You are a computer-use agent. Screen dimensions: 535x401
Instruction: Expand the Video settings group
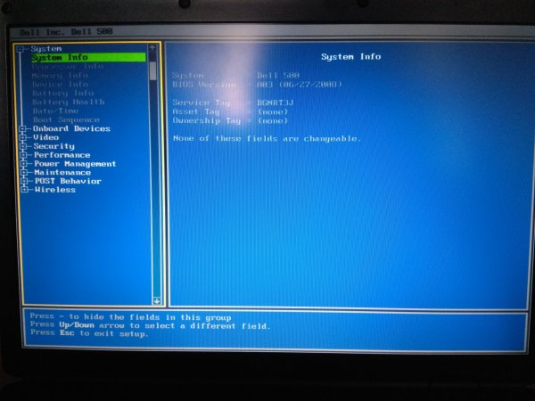click(x=23, y=138)
